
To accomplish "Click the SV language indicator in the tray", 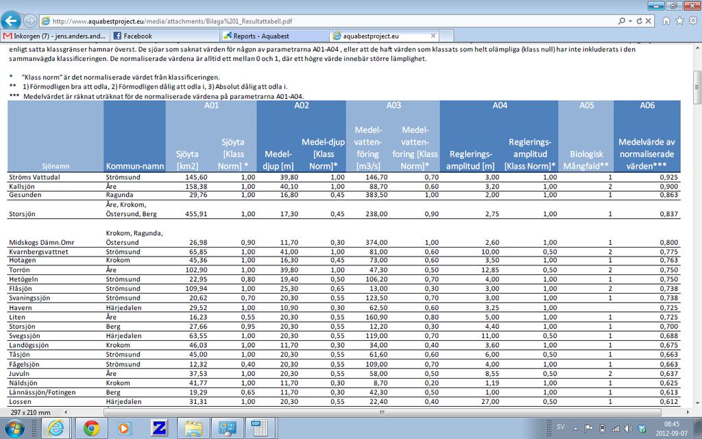I will click(561, 427).
